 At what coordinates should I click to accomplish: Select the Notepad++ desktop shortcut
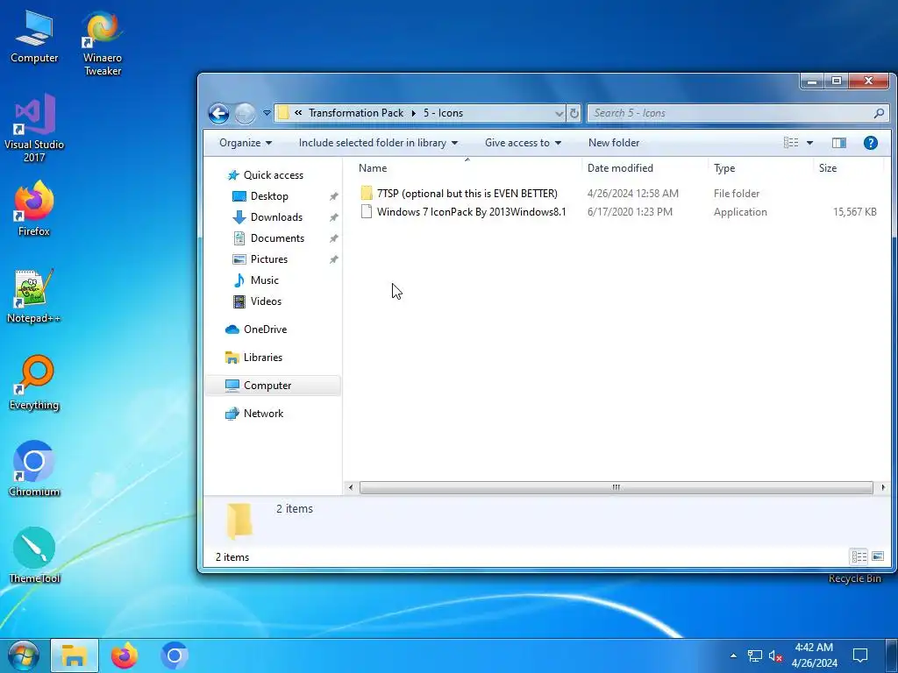point(34,296)
